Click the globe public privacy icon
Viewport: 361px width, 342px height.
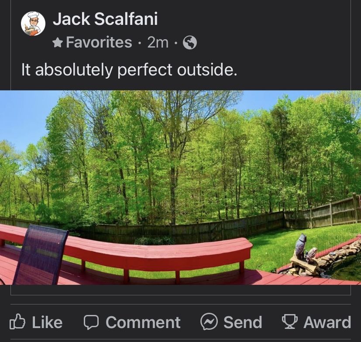pos(190,43)
